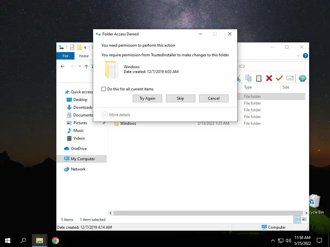Select the Windows folder in file list
The image size is (330, 247).
click(x=128, y=123)
